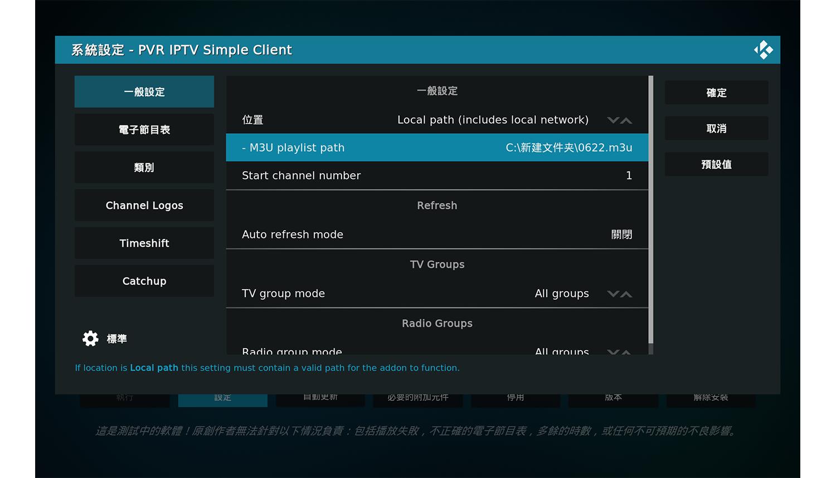The image size is (836, 478).
Task: Click the 'All groups' value of TV group mode
Action: coord(562,294)
